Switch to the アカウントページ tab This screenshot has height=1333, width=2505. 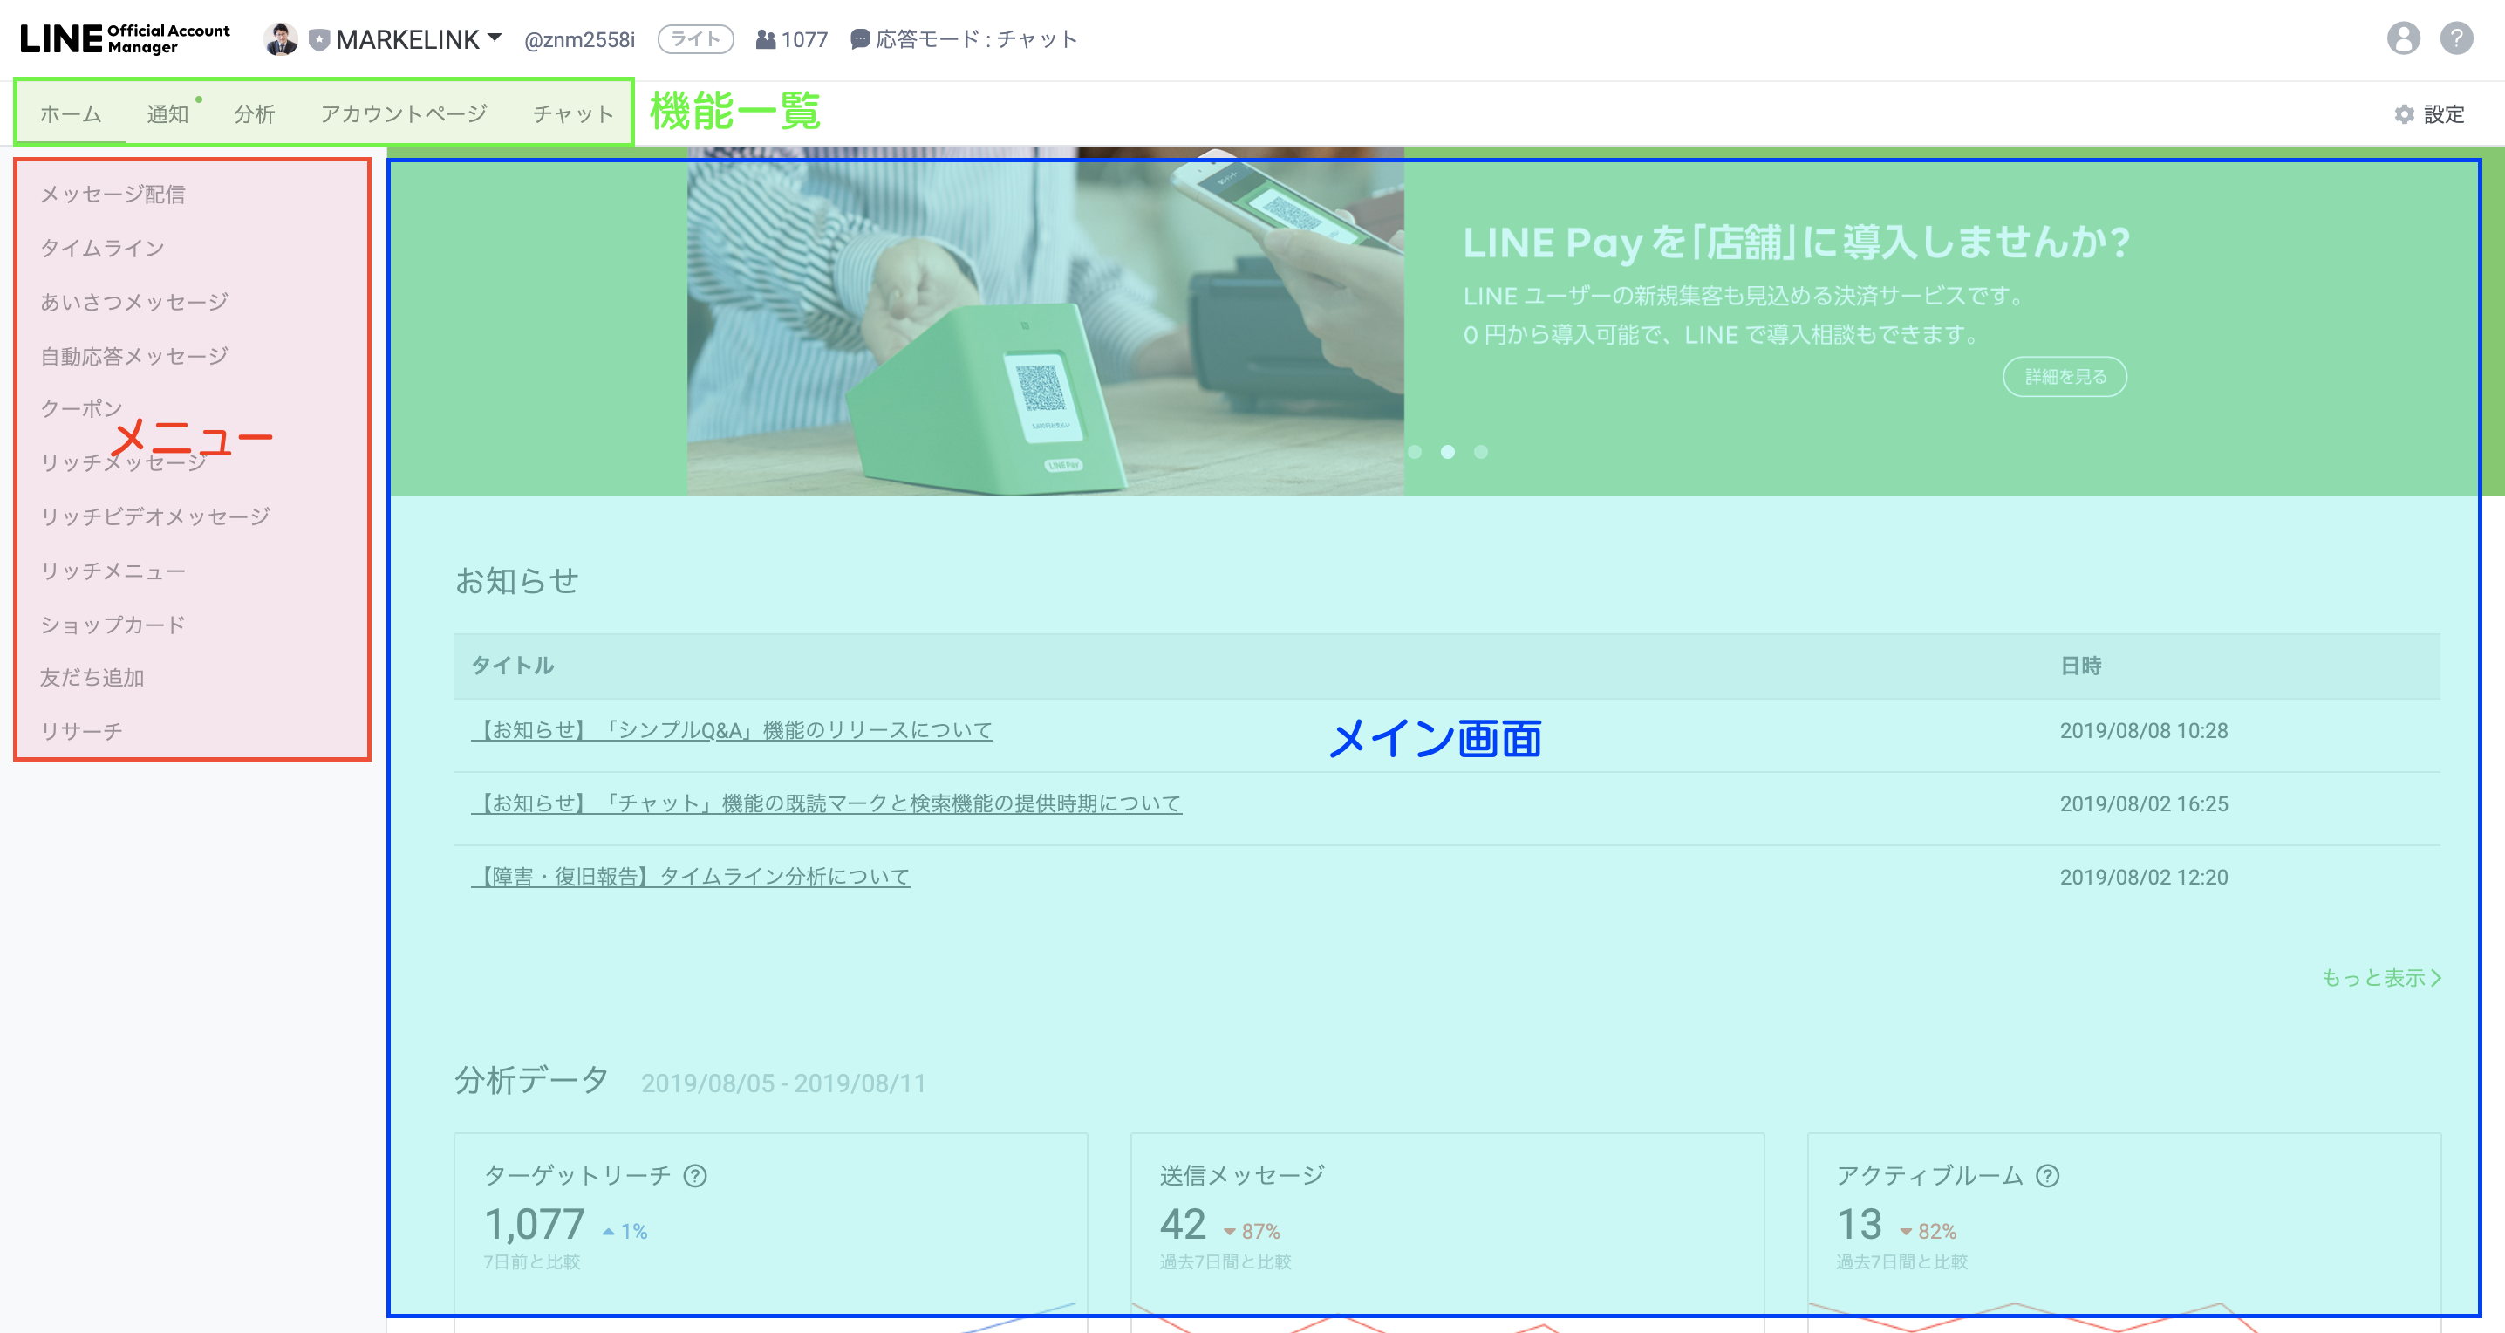[x=404, y=113]
